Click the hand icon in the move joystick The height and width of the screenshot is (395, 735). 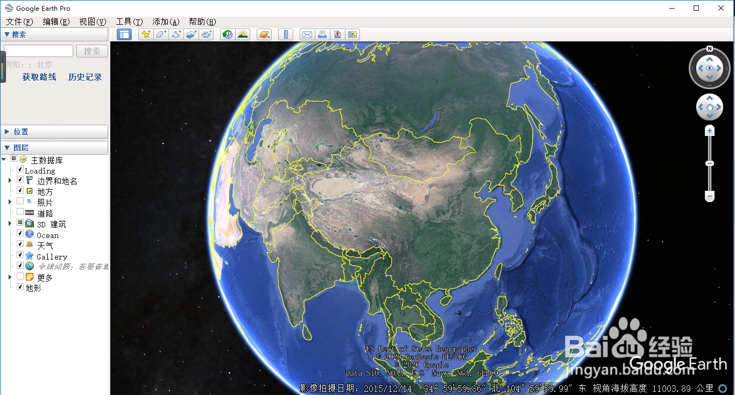710,108
